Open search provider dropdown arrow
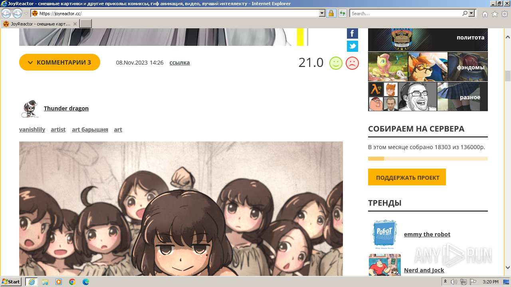The image size is (511, 287). tap(471, 13)
